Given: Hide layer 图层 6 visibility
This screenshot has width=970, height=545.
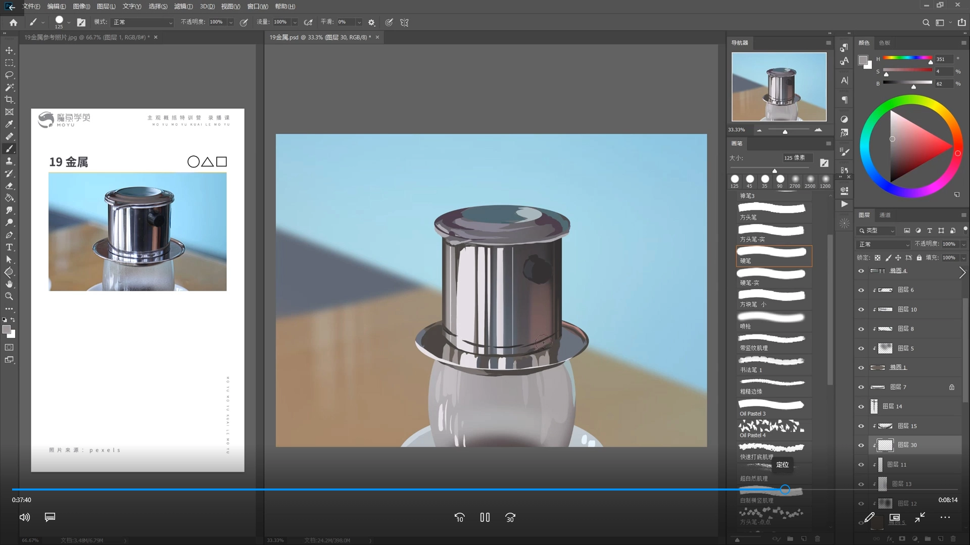Looking at the screenshot, I should click(x=861, y=290).
